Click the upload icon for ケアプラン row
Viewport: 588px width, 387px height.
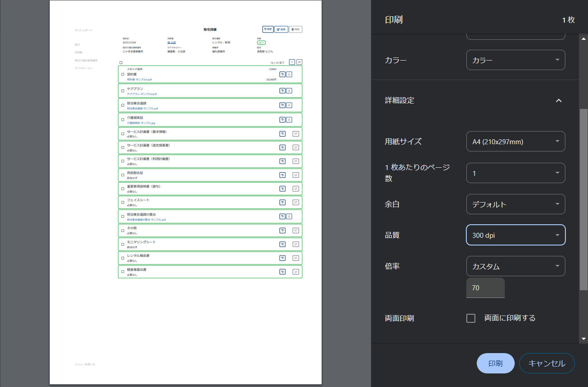289,91
